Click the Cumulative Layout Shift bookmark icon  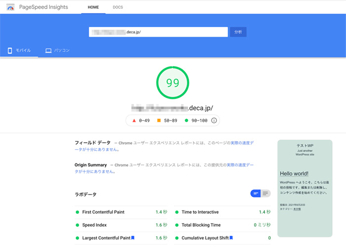(x=231, y=238)
